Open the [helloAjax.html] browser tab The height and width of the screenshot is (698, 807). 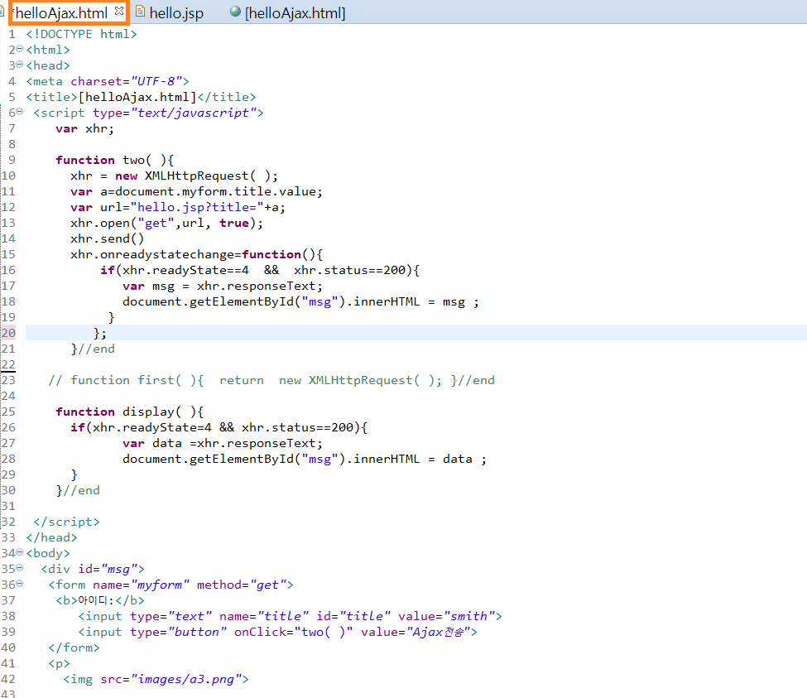click(x=295, y=13)
